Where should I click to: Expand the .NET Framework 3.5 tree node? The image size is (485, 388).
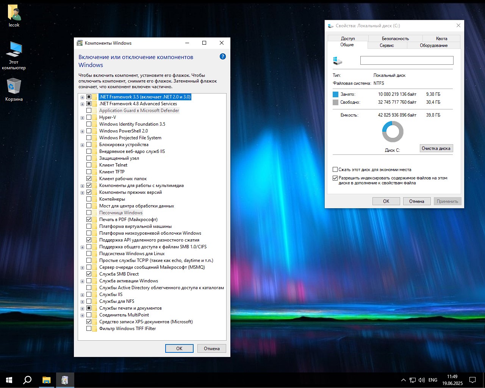pos(82,97)
